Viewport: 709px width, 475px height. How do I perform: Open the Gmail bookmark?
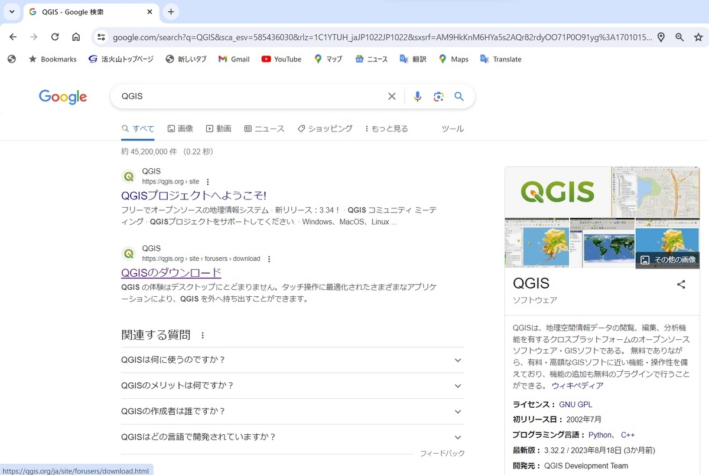tap(234, 59)
